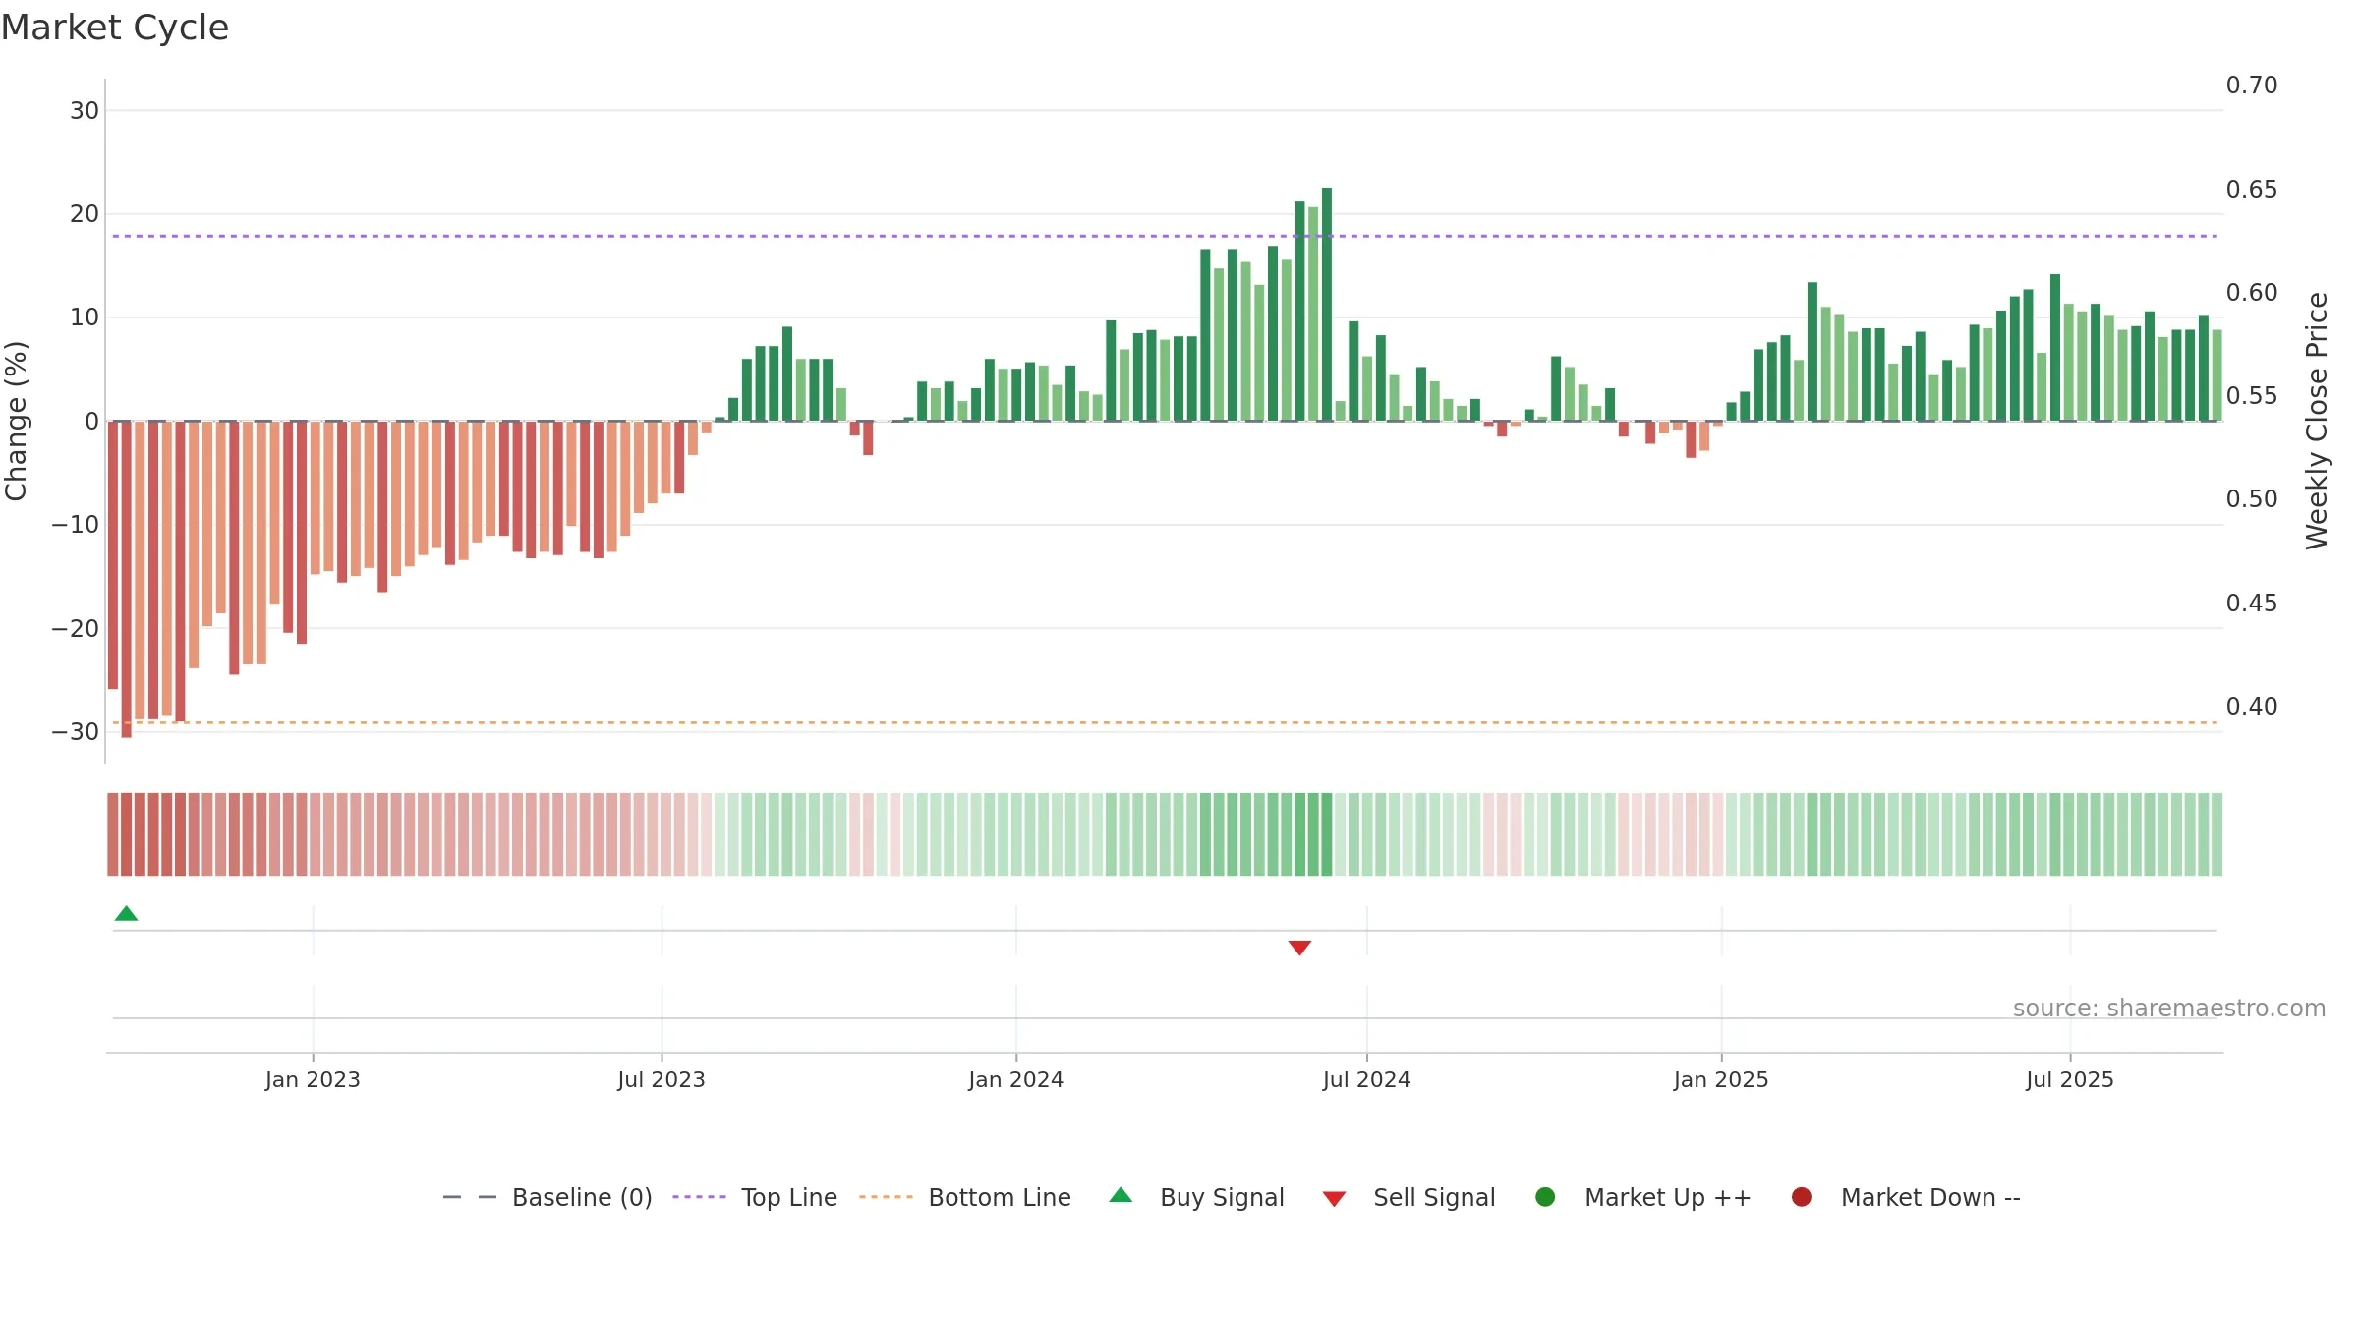Click the −10 change axis label
Screen dimensions: 2359x1327
[x=76, y=525]
